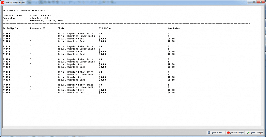The image size is (266, 137).
Task: Commit the global changes
Action: point(255,133)
